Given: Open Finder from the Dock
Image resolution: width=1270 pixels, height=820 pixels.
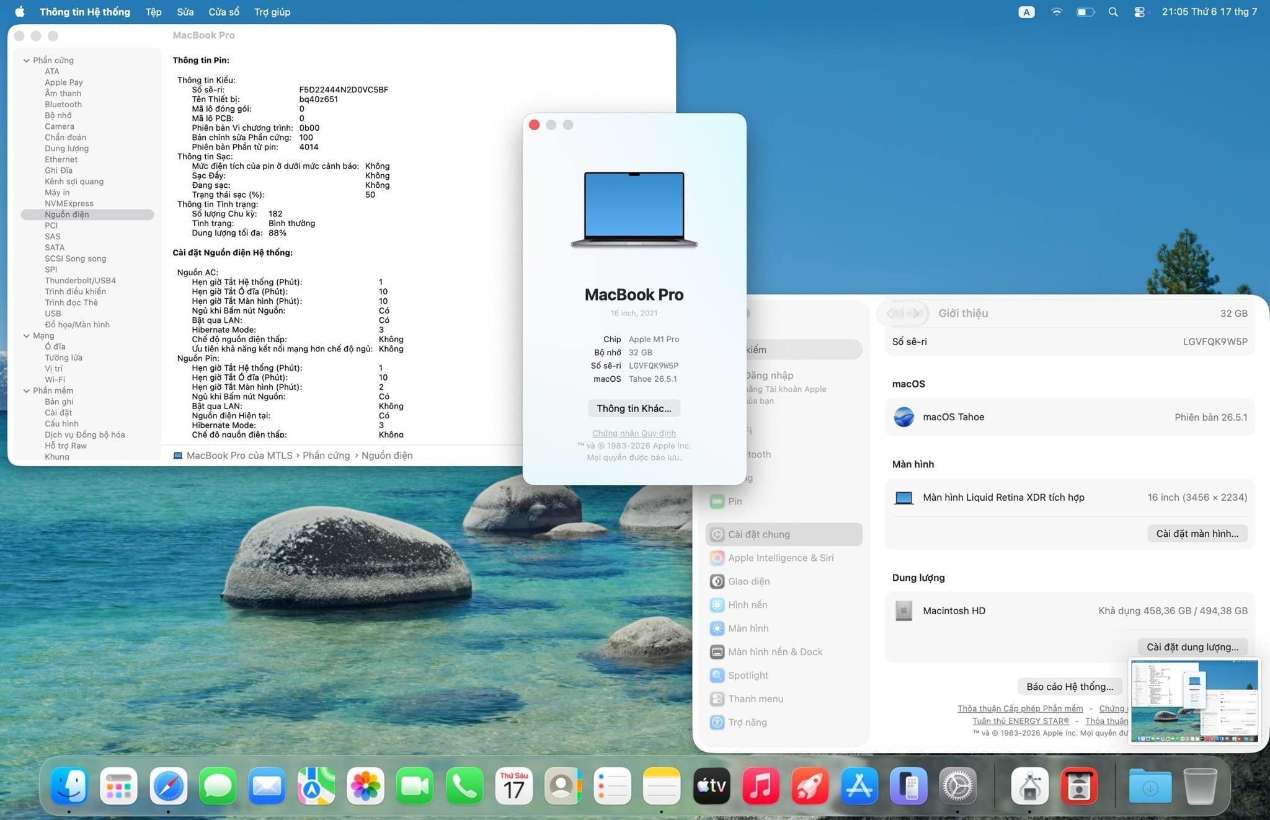Looking at the screenshot, I should pos(69,786).
